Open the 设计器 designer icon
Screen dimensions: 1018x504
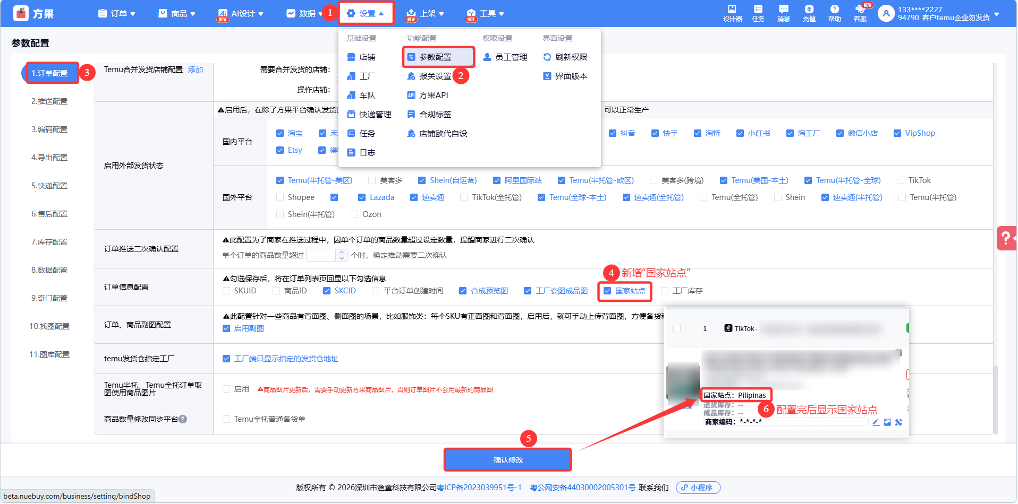pyautogui.click(x=732, y=13)
